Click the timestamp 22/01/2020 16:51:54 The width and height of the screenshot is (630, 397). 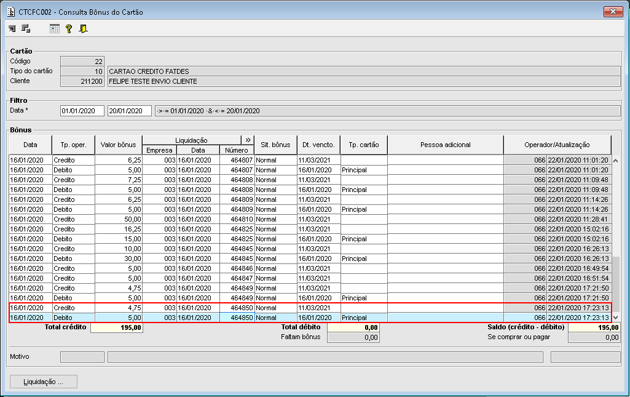coord(578,278)
